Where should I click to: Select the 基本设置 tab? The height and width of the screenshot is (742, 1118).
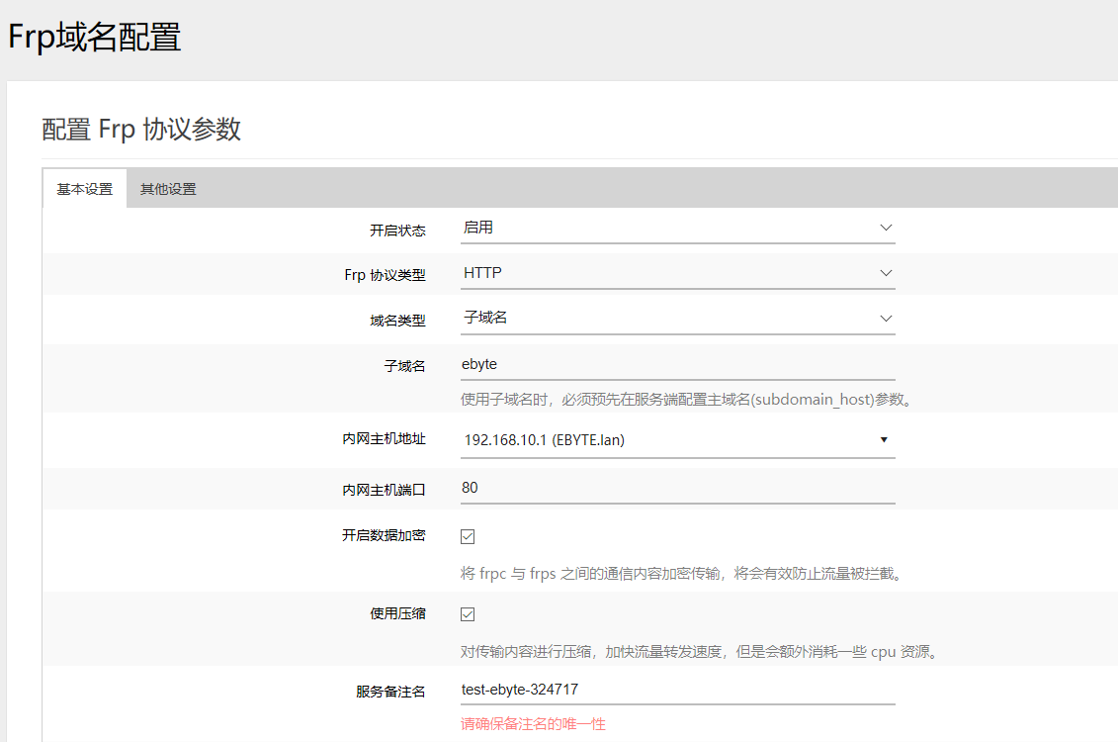[x=84, y=188]
